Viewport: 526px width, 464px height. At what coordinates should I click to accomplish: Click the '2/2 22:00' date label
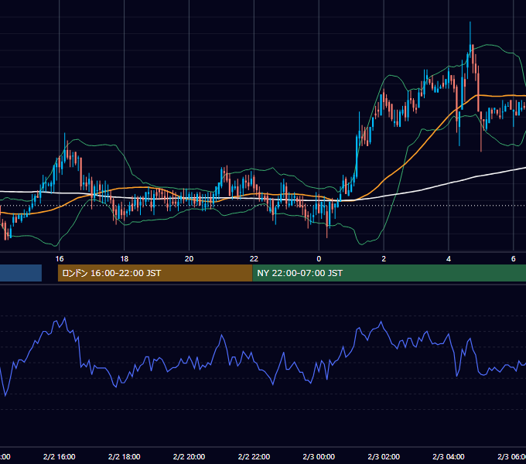[254, 456]
